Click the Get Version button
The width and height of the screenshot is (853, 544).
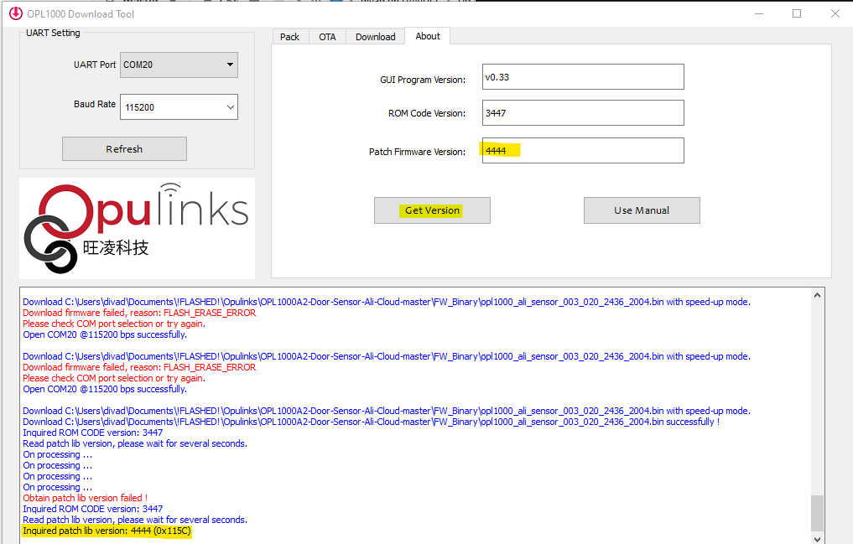432,210
